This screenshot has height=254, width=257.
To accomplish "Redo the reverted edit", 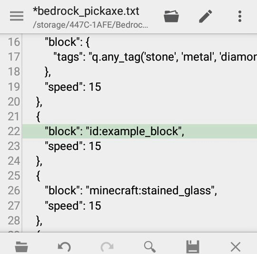I will 107,247.
